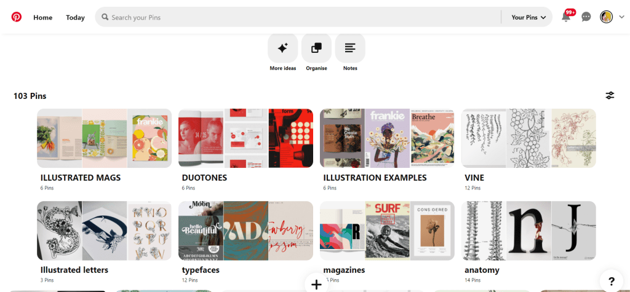
Task: Click the profile avatar picture
Action: pos(606,17)
